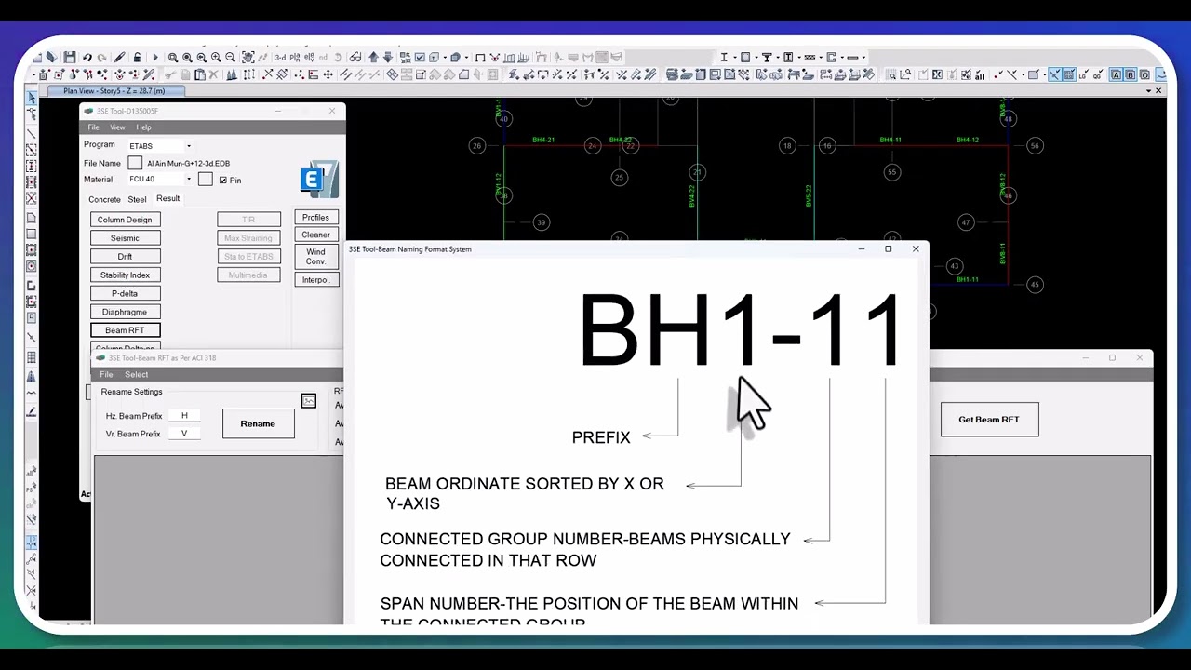The width and height of the screenshot is (1191, 670).
Task: Click the Plan view 'Pl' toolbar icon
Action: point(294,57)
